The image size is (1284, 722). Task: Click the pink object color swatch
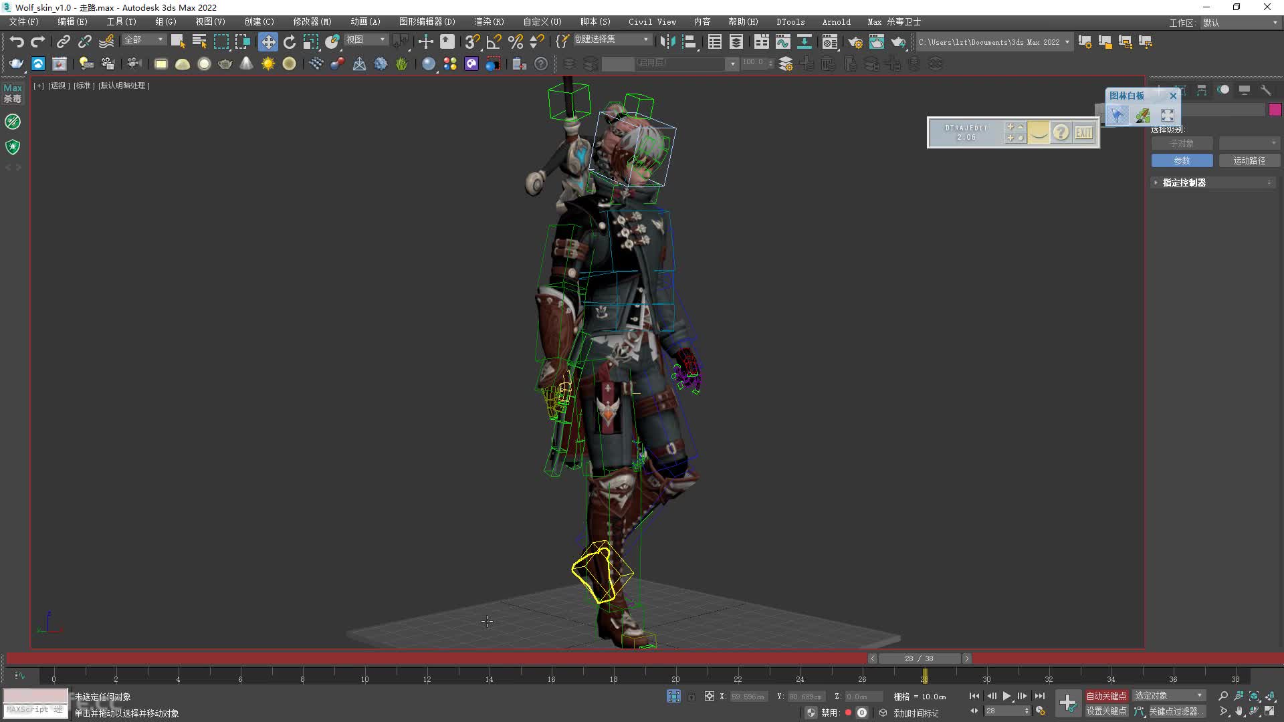coord(1275,110)
